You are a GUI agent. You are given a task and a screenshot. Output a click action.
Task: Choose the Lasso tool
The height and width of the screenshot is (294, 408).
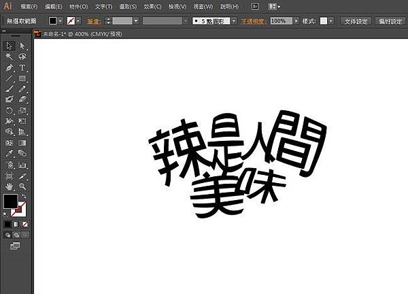(x=22, y=56)
